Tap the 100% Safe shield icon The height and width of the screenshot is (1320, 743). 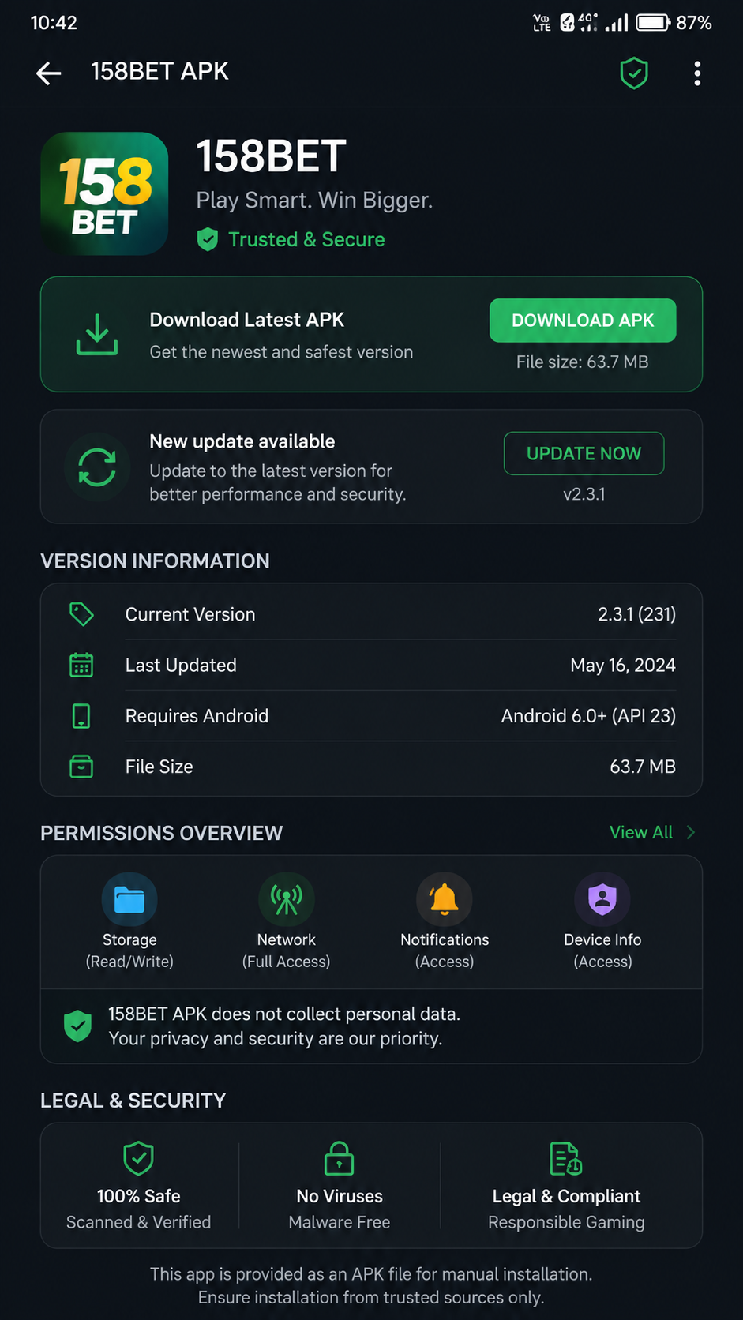[138, 1159]
